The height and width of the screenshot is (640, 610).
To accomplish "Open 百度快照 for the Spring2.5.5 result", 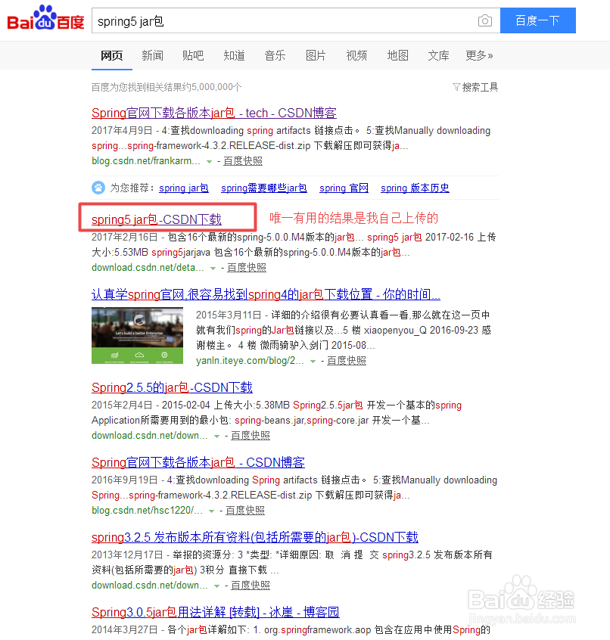I will point(251,436).
